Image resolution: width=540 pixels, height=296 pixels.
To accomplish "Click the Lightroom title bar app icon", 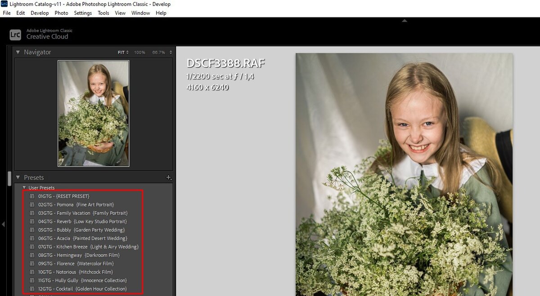I will click(x=4, y=4).
